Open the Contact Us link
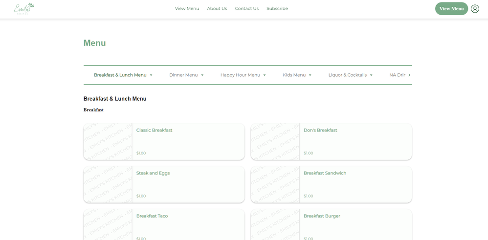The width and height of the screenshot is (488, 240). click(246, 9)
